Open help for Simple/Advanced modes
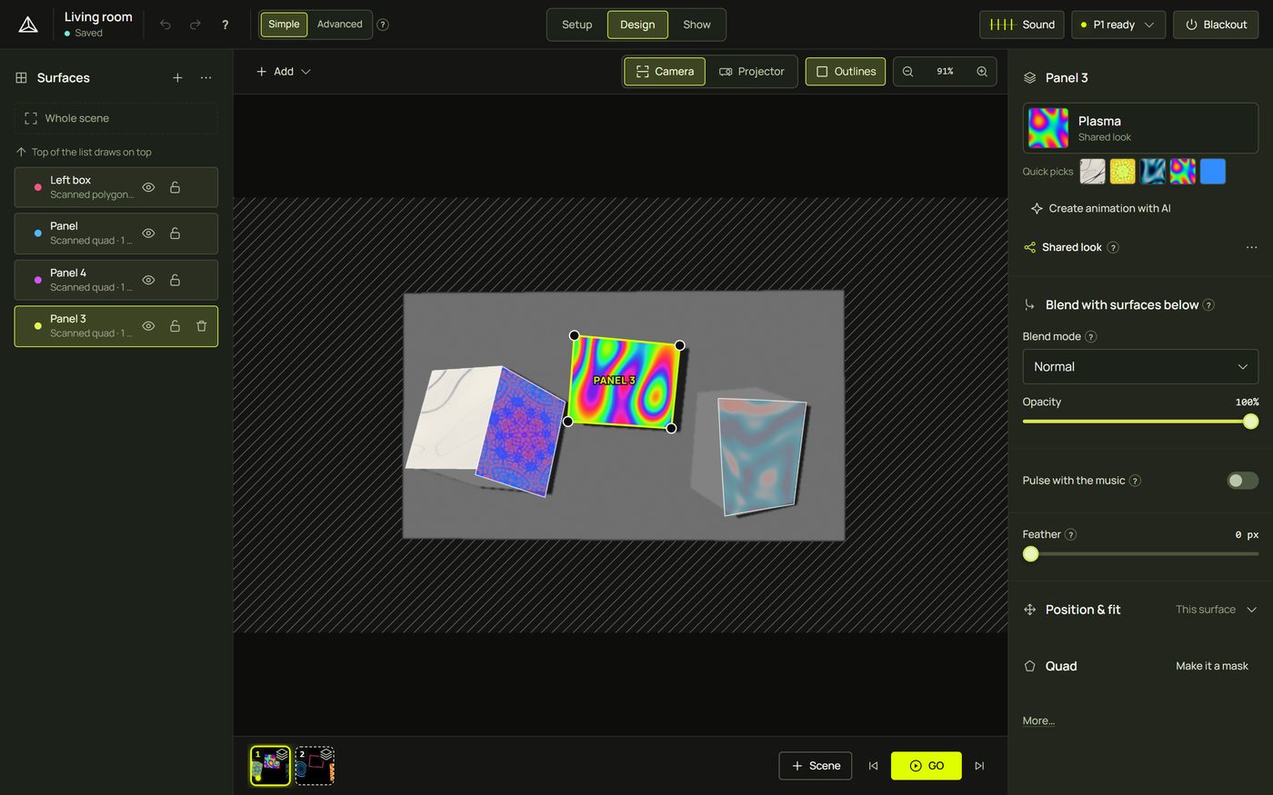Screen dimensions: 1273x795 point(383,25)
